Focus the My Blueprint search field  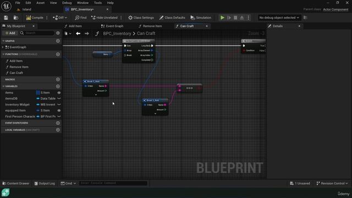pyautogui.click(x=37, y=33)
